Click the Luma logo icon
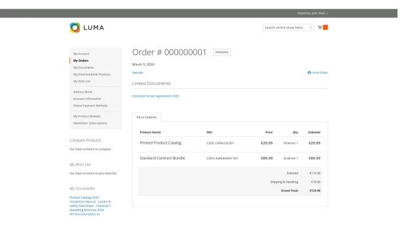The height and width of the screenshot is (225, 400). pos(75,27)
